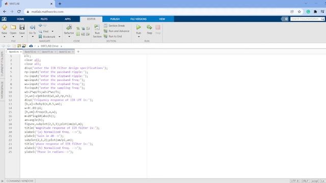The image size is (326, 183).
Task: Click Run to End
Action: click(x=113, y=36)
